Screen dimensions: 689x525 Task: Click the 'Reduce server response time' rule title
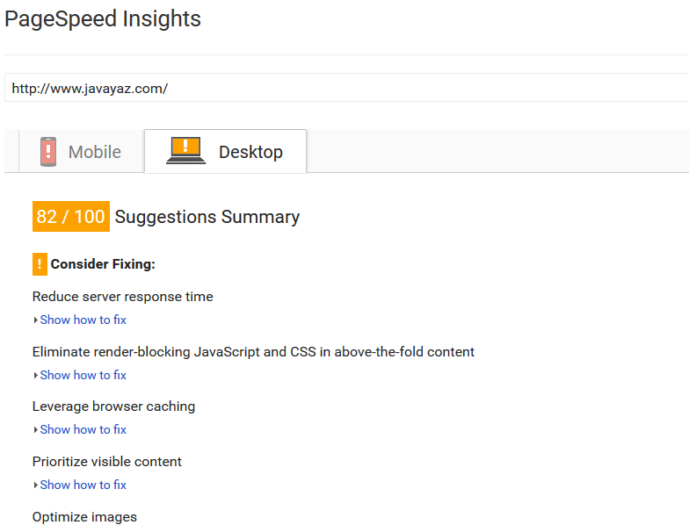pyautogui.click(x=122, y=297)
